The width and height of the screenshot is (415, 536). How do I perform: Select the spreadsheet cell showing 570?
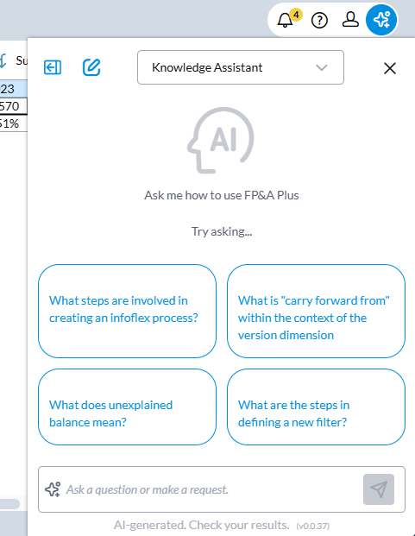[x=13, y=106]
